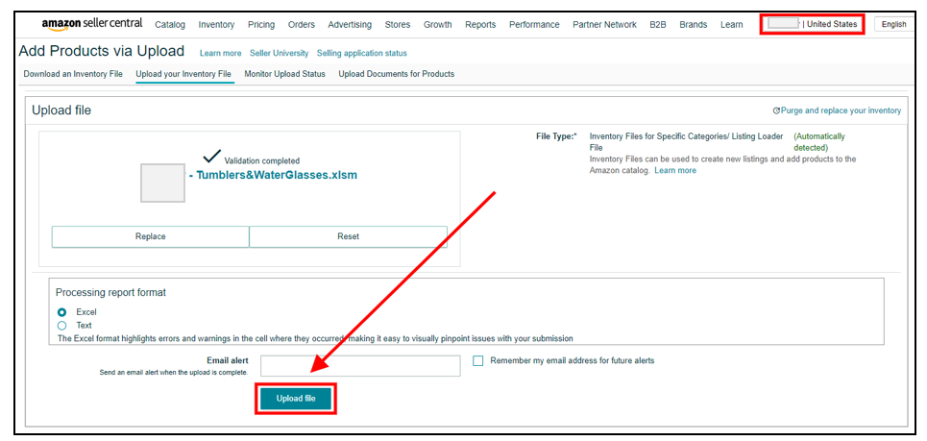927x441 pixels.
Task: Open the Performance menu
Action: coord(534,24)
